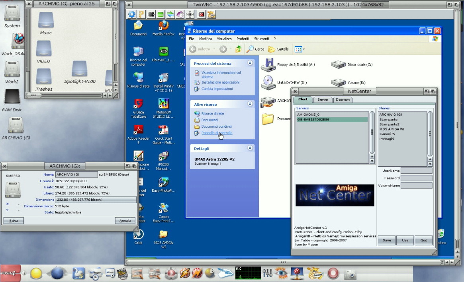Click the green double-arrow transfer icon in TwinVNC toolbar
The width and height of the screenshot is (464, 282).
170,14
